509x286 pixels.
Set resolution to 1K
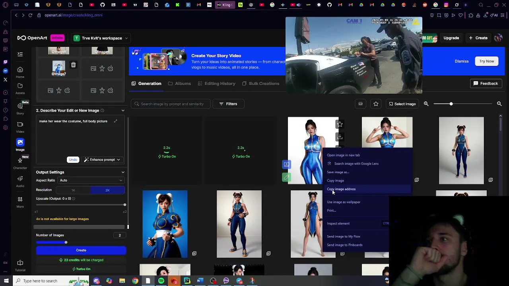pos(73,190)
